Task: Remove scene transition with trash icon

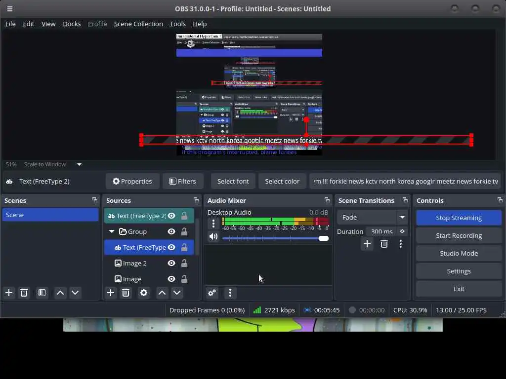Action: (x=384, y=244)
